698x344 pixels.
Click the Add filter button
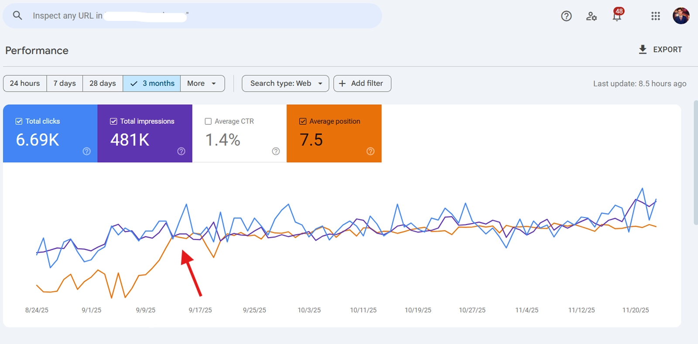pos(362,83)
